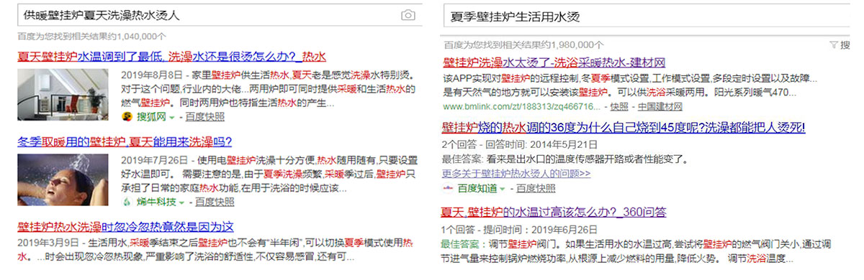The image size is (864, 280).
Task: Open result 壁挂炉烧的热水调的36度
Action: 623,128
